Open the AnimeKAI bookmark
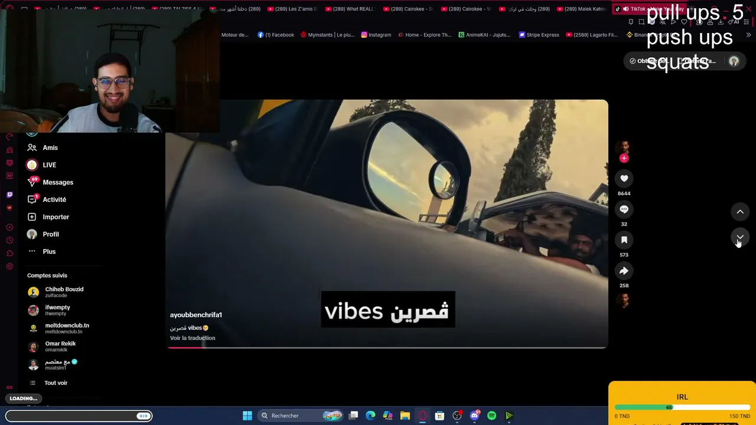756x425 pixels. (484, 35)
